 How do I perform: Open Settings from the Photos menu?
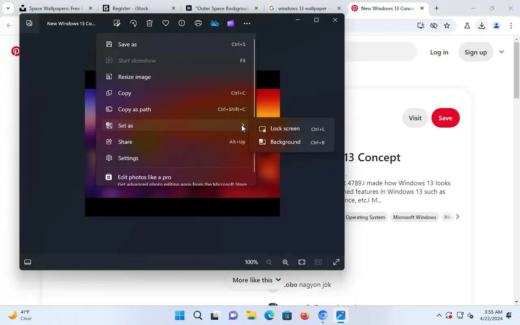[175, 158]
